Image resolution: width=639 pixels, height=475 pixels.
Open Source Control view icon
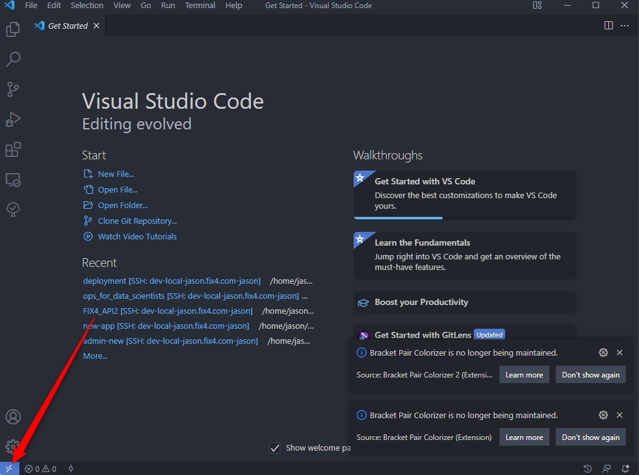click(13, 89)
